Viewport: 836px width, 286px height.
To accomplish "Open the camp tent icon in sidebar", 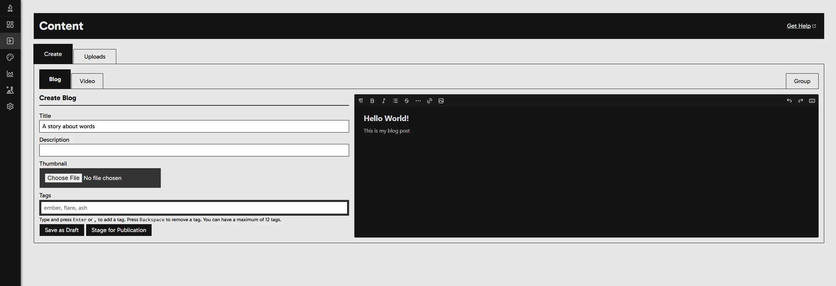I will click(10, 90).
